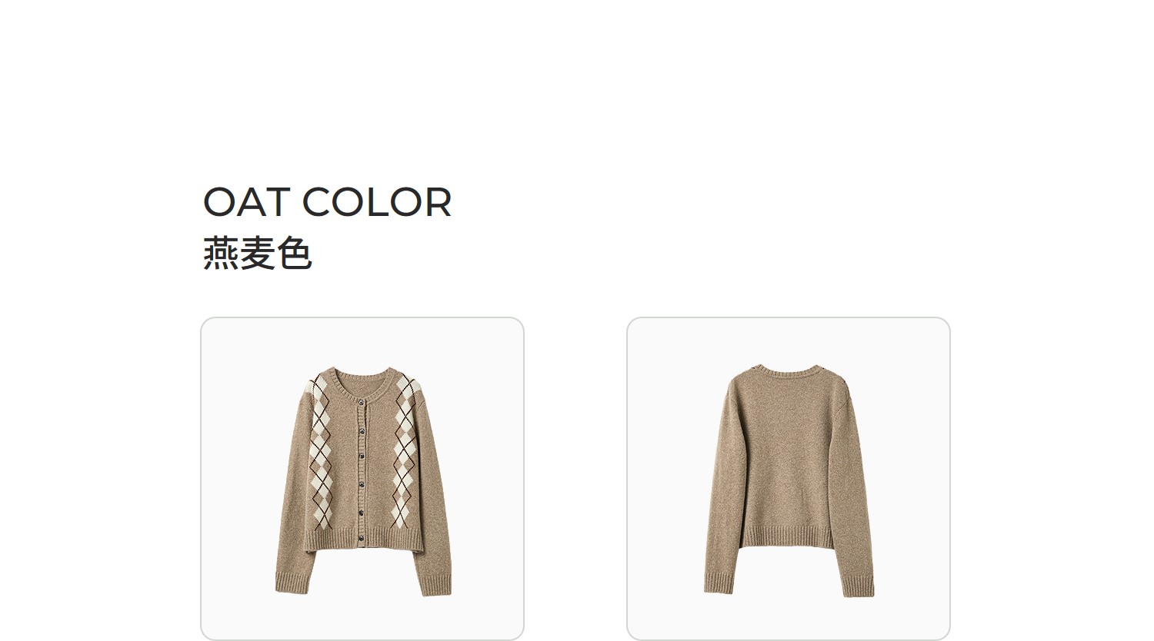
Task: Click the right cuff on back view sweater
Action: (858, 586)
